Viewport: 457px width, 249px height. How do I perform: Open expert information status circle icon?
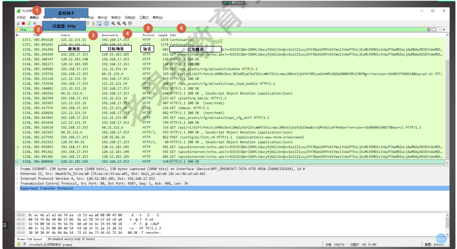tap(19, 245)
